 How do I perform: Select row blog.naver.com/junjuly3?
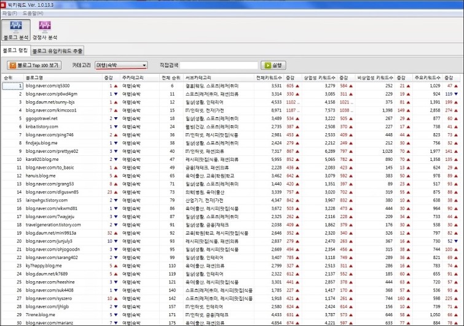(x=231, y=241)
